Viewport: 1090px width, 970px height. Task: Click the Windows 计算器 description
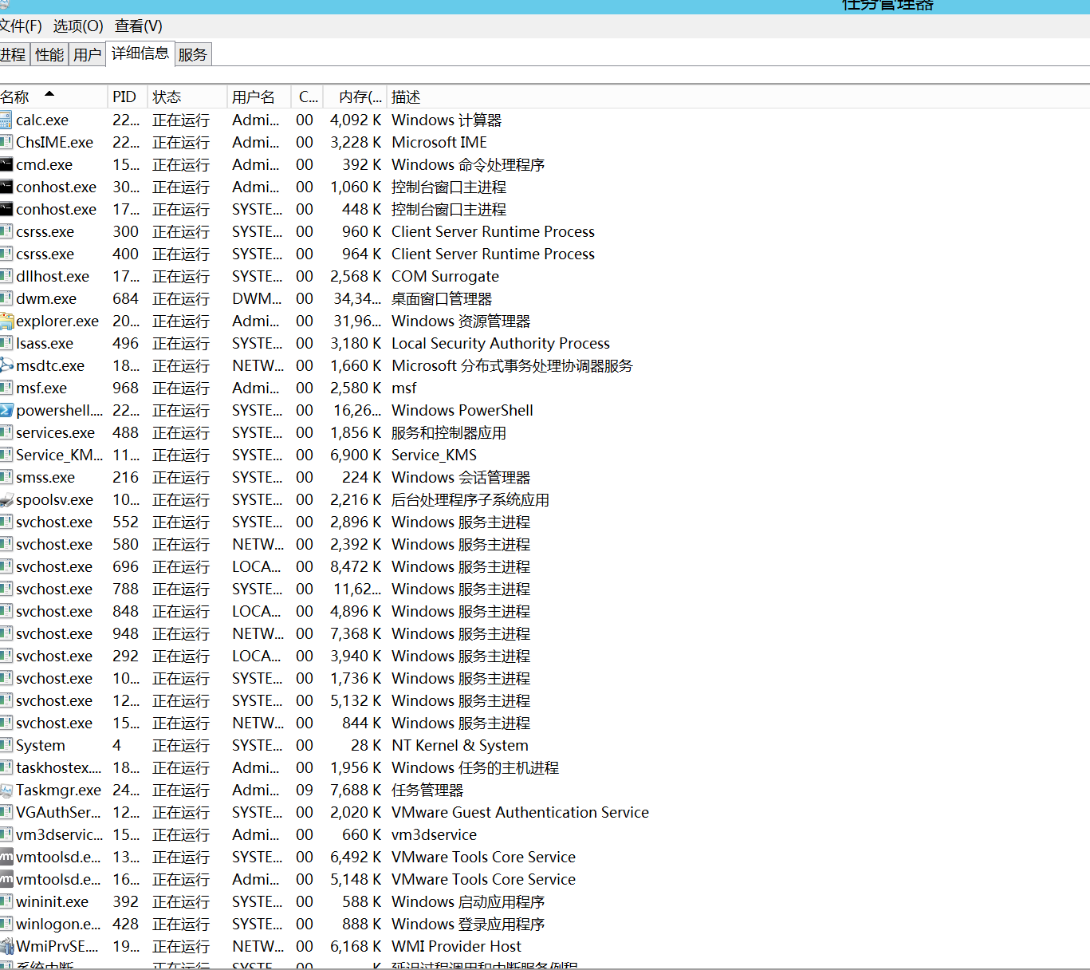(447, 120)
